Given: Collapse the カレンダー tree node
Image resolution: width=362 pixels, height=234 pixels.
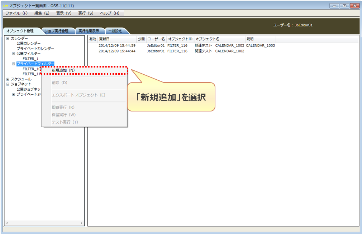Looking at the screenshot, I should tap(8, 39).
